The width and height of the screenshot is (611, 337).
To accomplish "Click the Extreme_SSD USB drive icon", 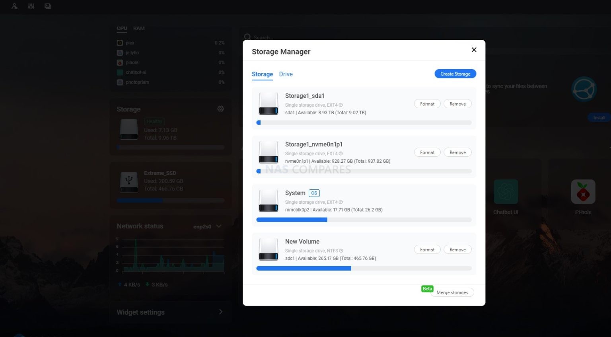I will [128, 182].
